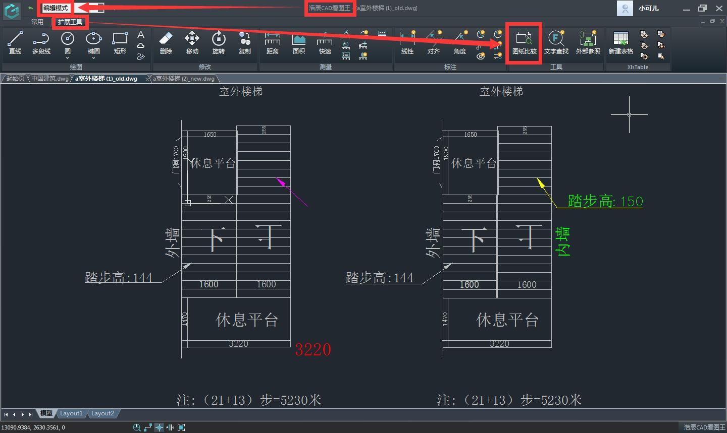Screen dimensions: 727x433
Task: Click the top-right small icon in the XlsTable group
Action: tap(661, 34)
